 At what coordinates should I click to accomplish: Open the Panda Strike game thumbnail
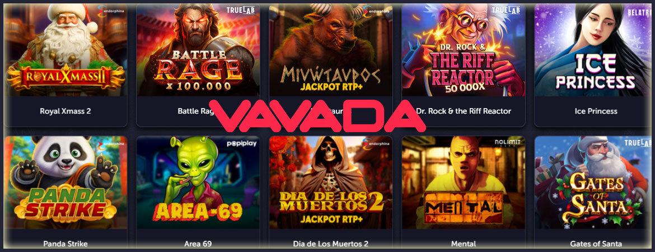click(x=65, y=182)
